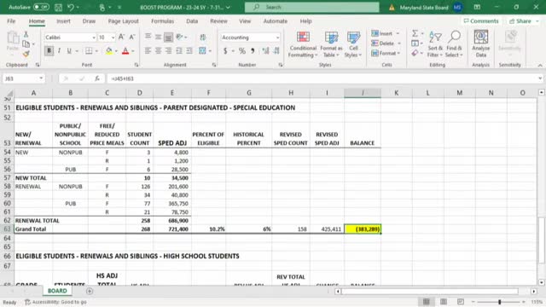Increase decimal places
This screenshot has height=307, width=546.
(x=265, y=51)
